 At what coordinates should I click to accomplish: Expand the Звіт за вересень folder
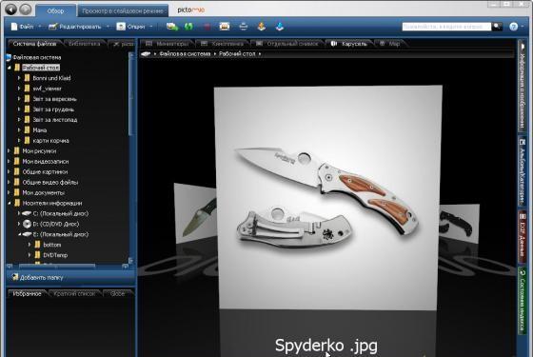pyautogui.click(x=19, y=99)
